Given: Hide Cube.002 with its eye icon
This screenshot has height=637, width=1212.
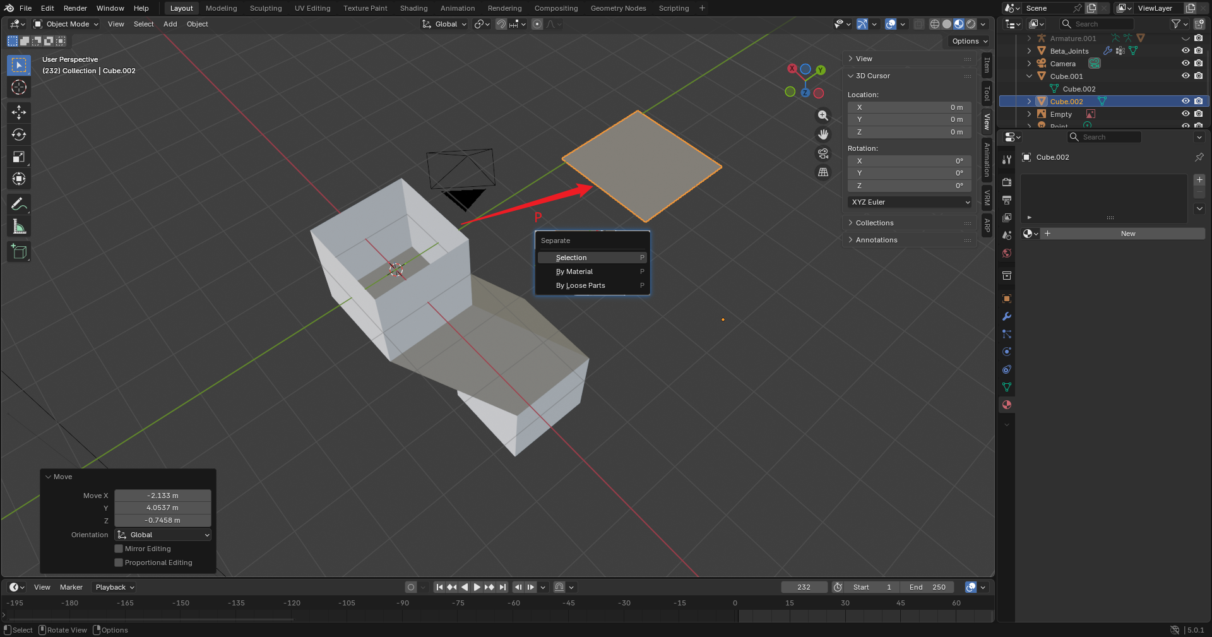Looking at the screenshot, I should (1185, 101).
